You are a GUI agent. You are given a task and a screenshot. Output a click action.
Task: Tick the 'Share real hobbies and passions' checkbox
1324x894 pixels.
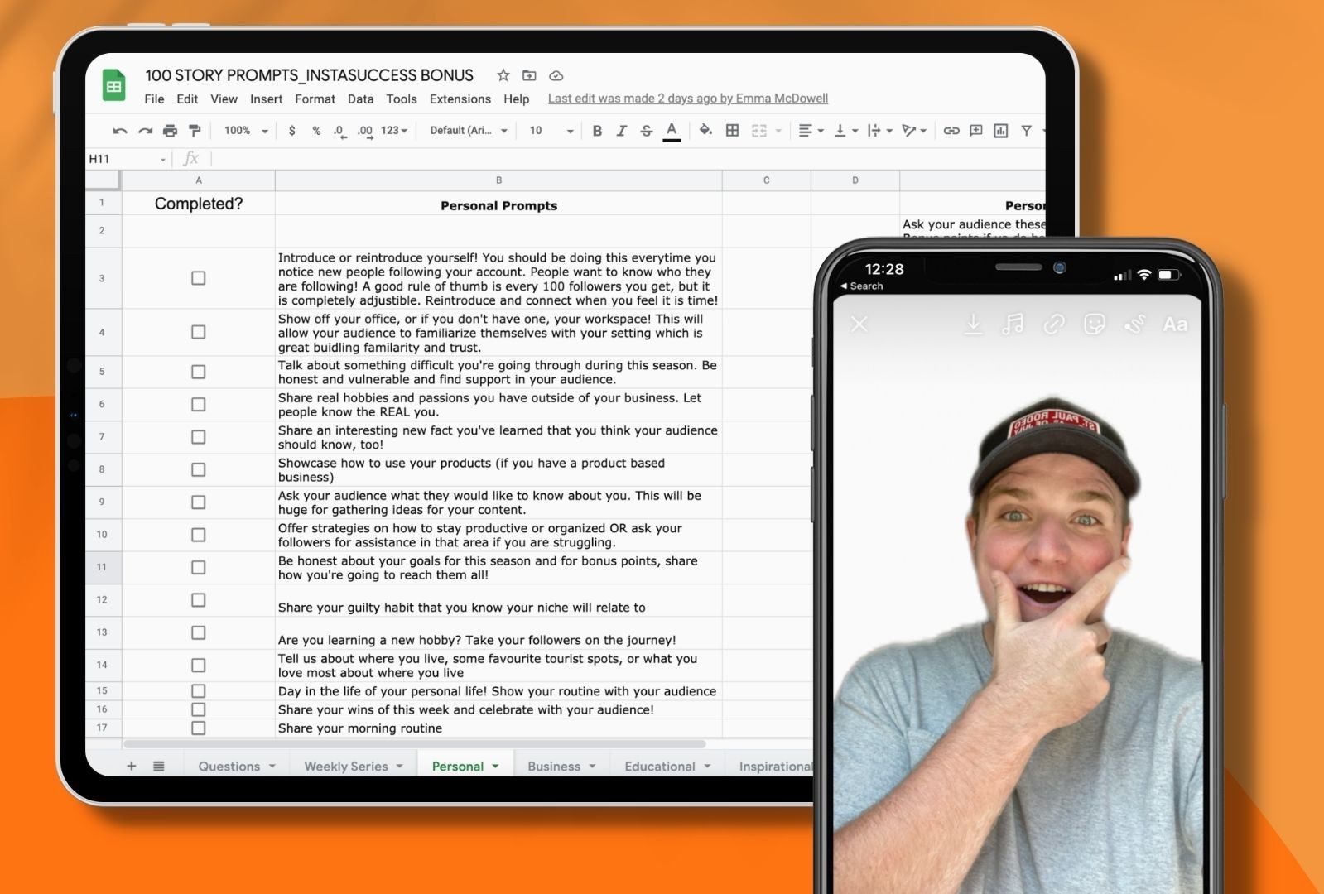(198, 404)
